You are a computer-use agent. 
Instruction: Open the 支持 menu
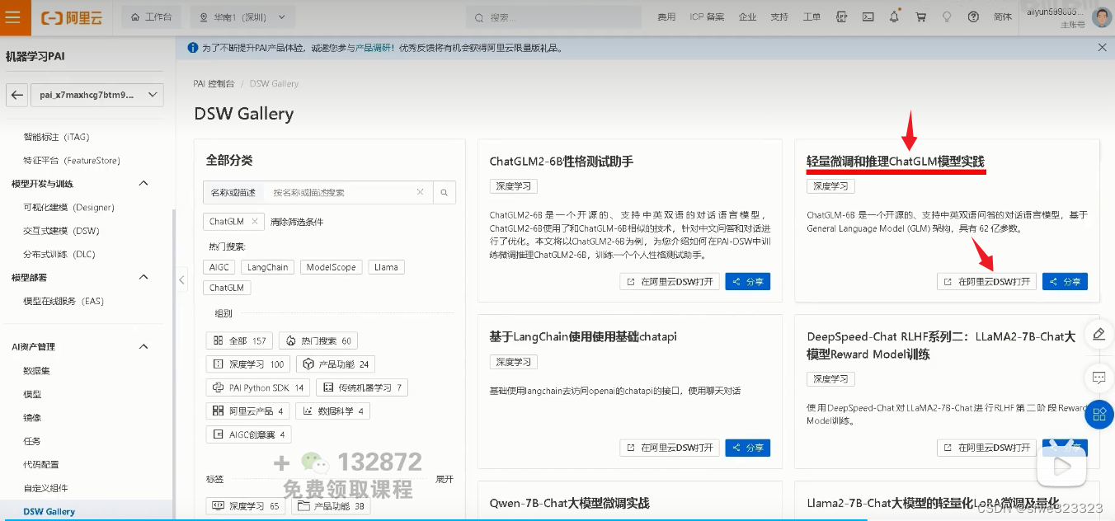pos(779,16)
